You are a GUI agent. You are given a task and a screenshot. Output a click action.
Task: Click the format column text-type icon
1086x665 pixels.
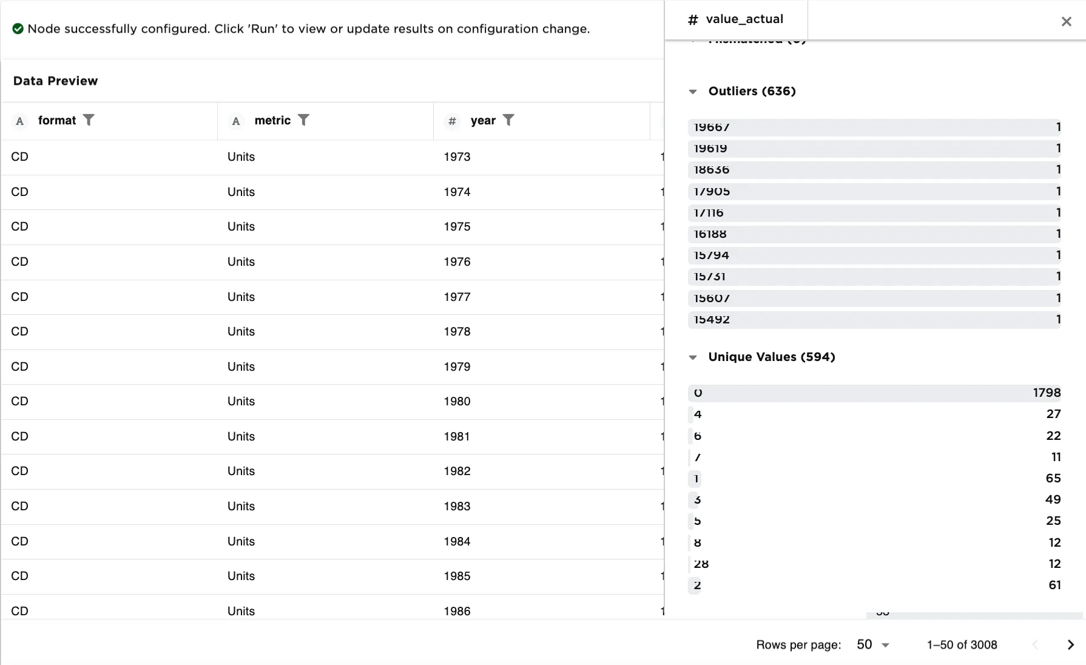(20, 121)
